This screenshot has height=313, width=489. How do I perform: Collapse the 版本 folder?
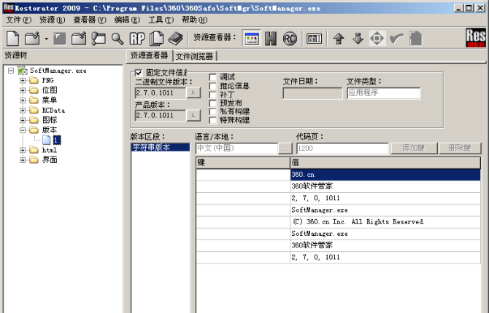(23, 130)
